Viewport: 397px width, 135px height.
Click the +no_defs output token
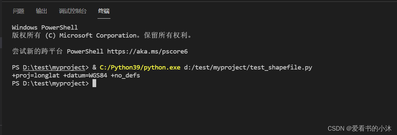125,75
